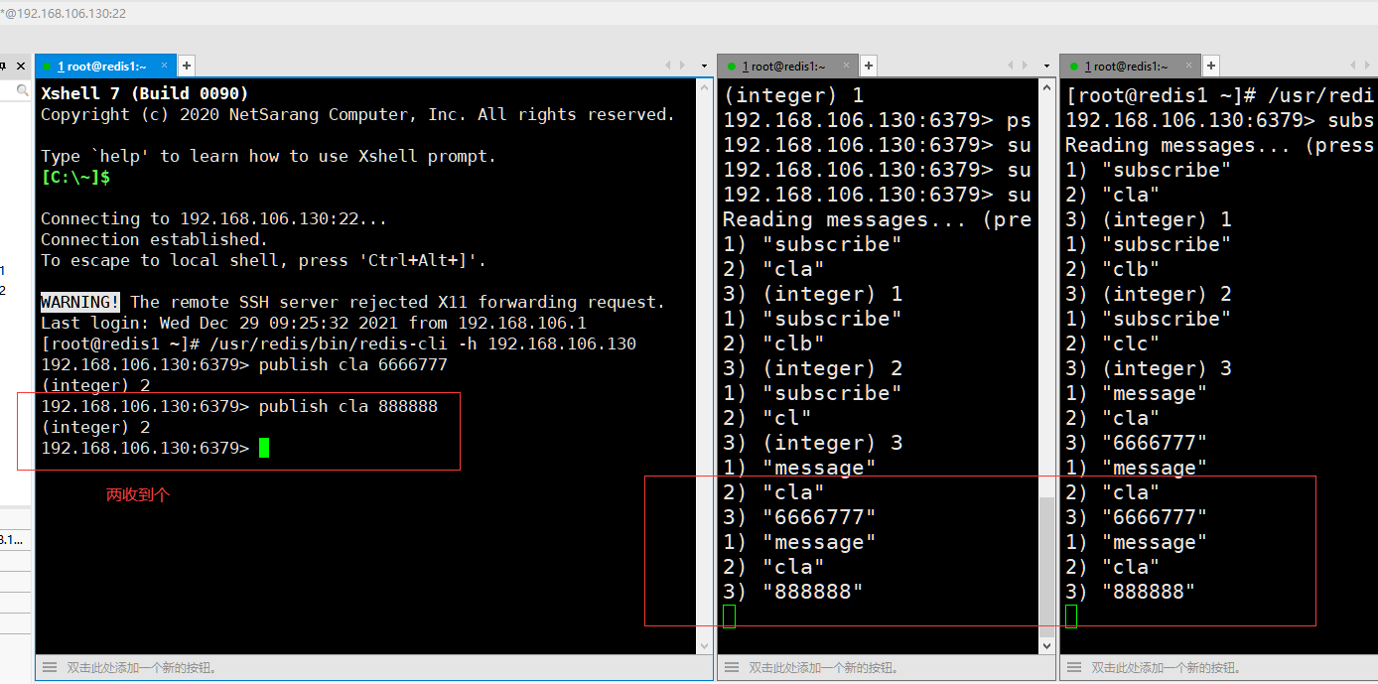1378x684 pixels.
Task: Add a new tab in the first pane
Action: tap(186, 66)
